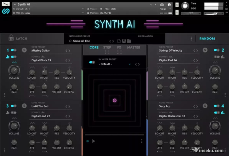Click the LATCH padlock icon
This screenshot has width=229, height=156.
pos(11,38)
